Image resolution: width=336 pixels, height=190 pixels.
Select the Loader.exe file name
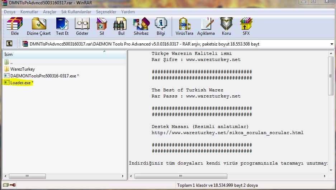pos(22,83)
